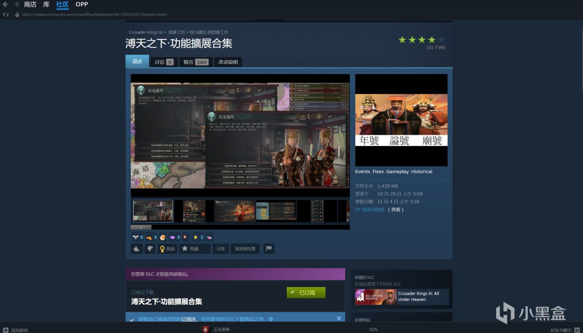Open the Crusader Kings III breadcrumb link
The image size is (583, 333).
point(146,32)
